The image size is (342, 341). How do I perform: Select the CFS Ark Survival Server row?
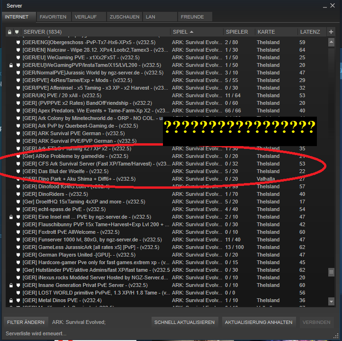[167, 164]
